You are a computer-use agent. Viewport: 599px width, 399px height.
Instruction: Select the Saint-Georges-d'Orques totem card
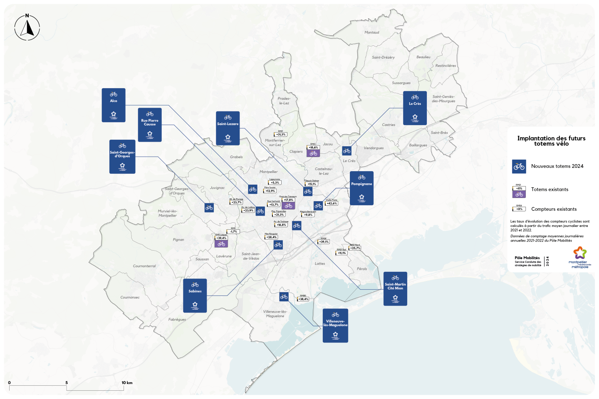click(122, 157)
